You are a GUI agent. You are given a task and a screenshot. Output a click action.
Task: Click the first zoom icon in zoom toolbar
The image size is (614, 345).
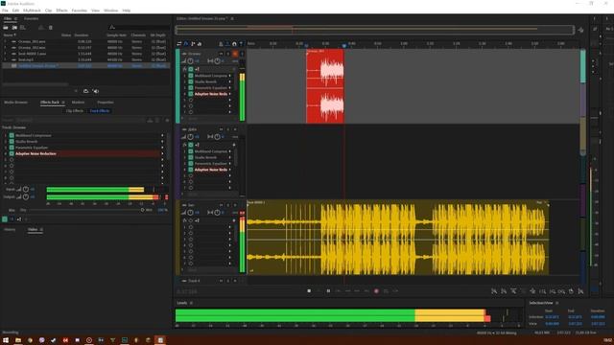pos(494,291)
